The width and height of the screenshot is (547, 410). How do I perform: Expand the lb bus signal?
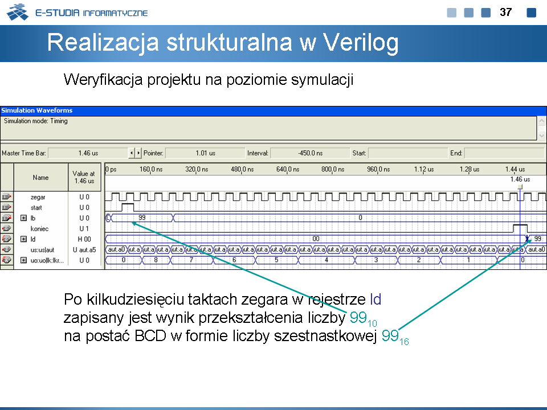(23, 218)
